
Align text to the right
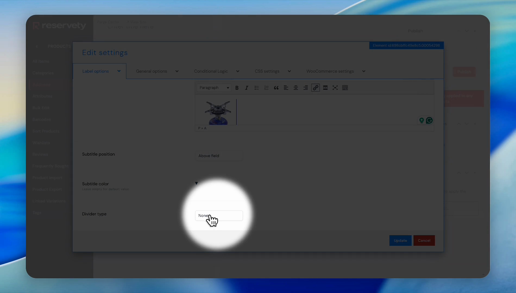pos(306,88)
